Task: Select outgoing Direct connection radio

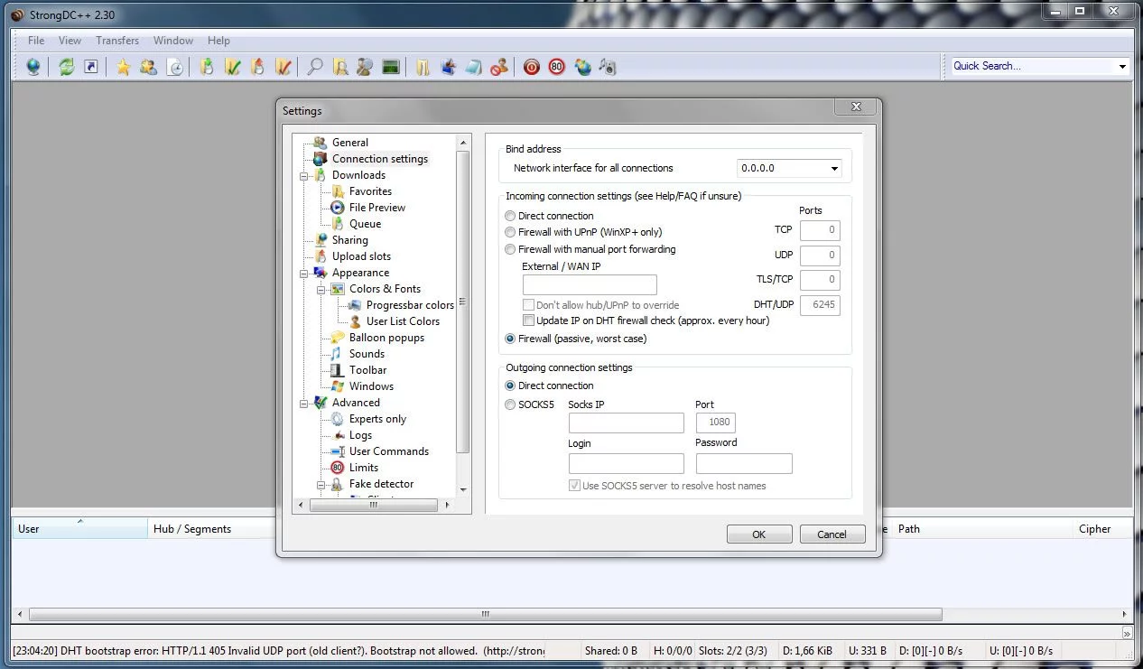Action: (x=510, y=386)
